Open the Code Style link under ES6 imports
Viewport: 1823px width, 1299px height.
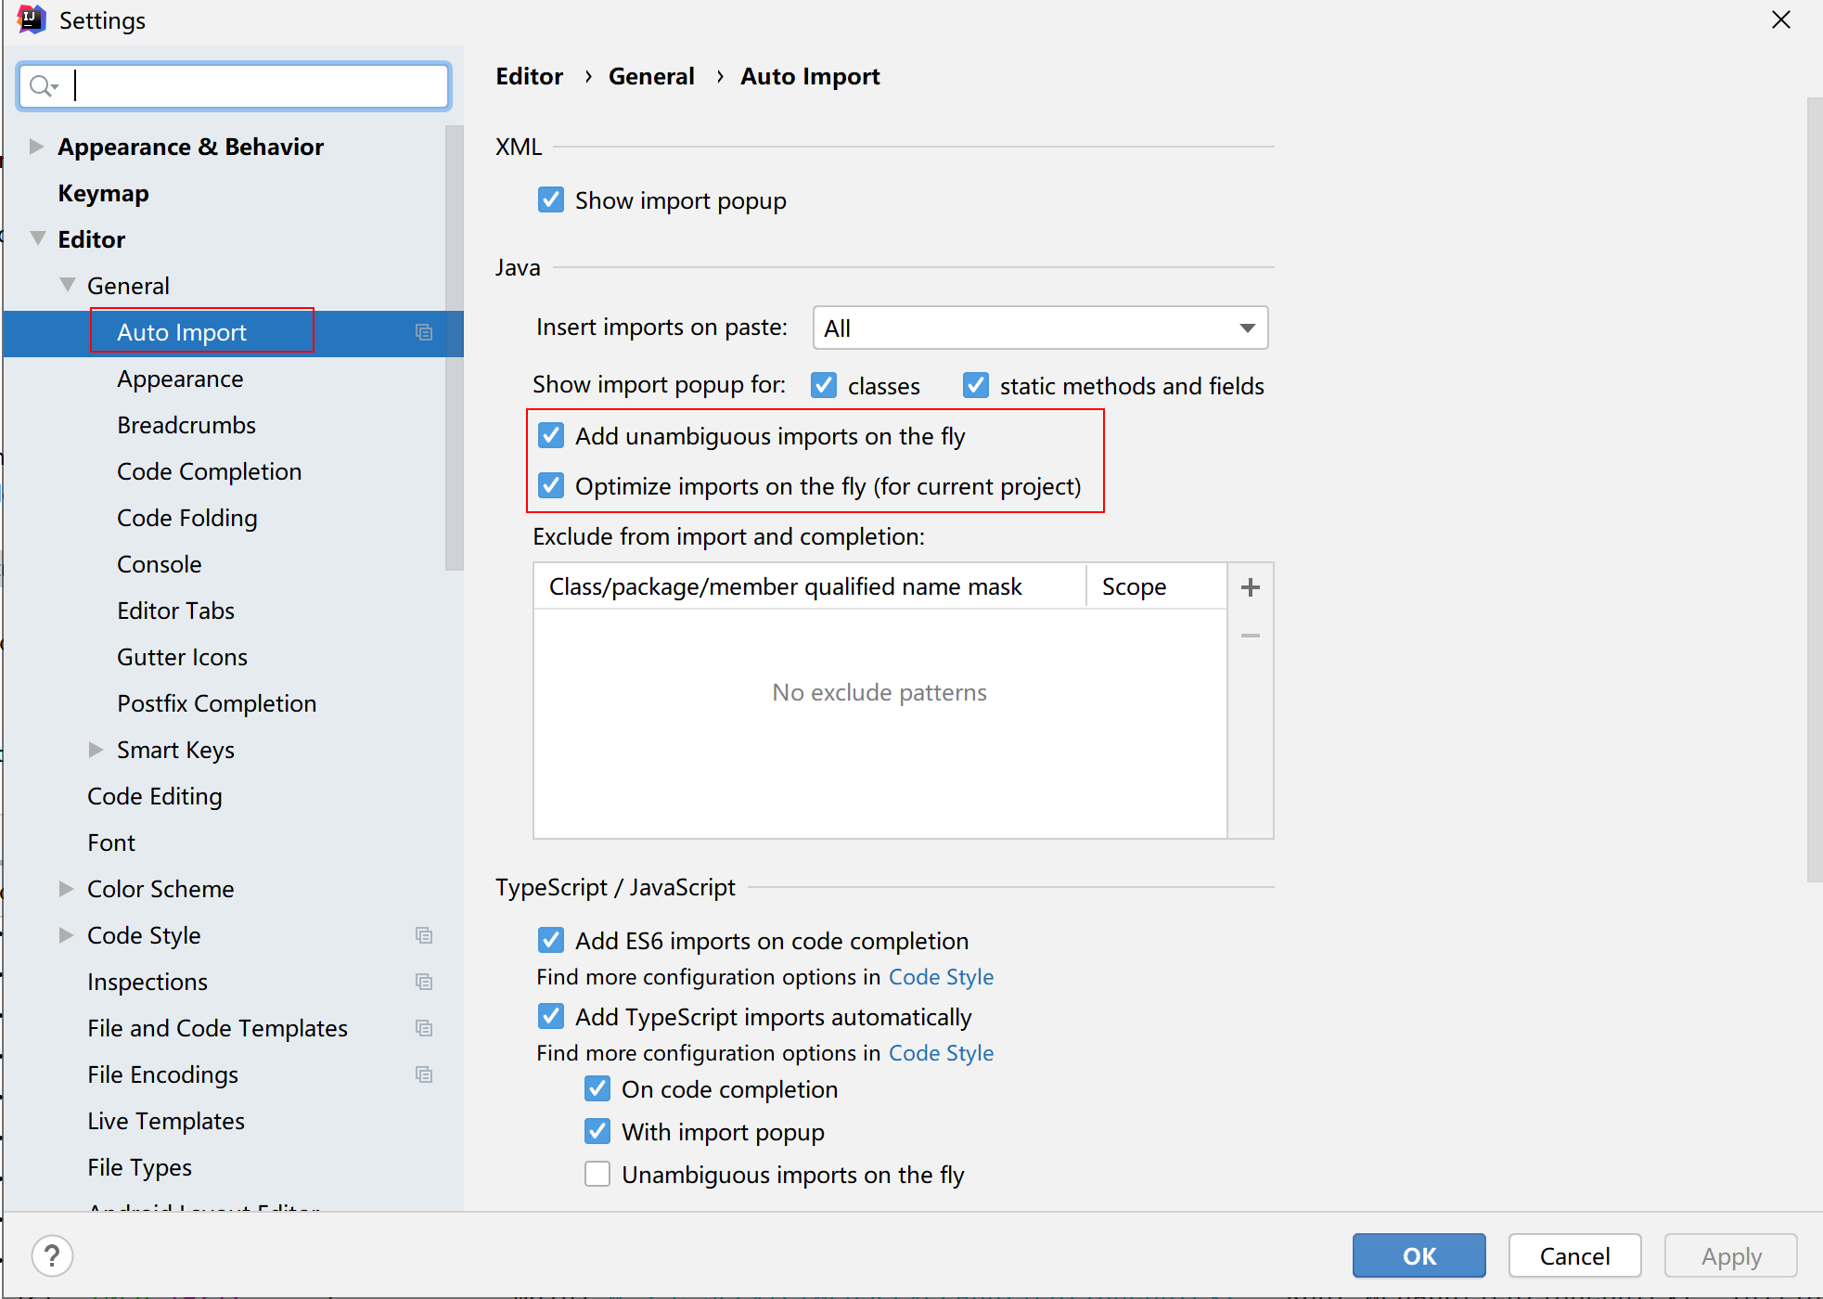coord(941,977)
